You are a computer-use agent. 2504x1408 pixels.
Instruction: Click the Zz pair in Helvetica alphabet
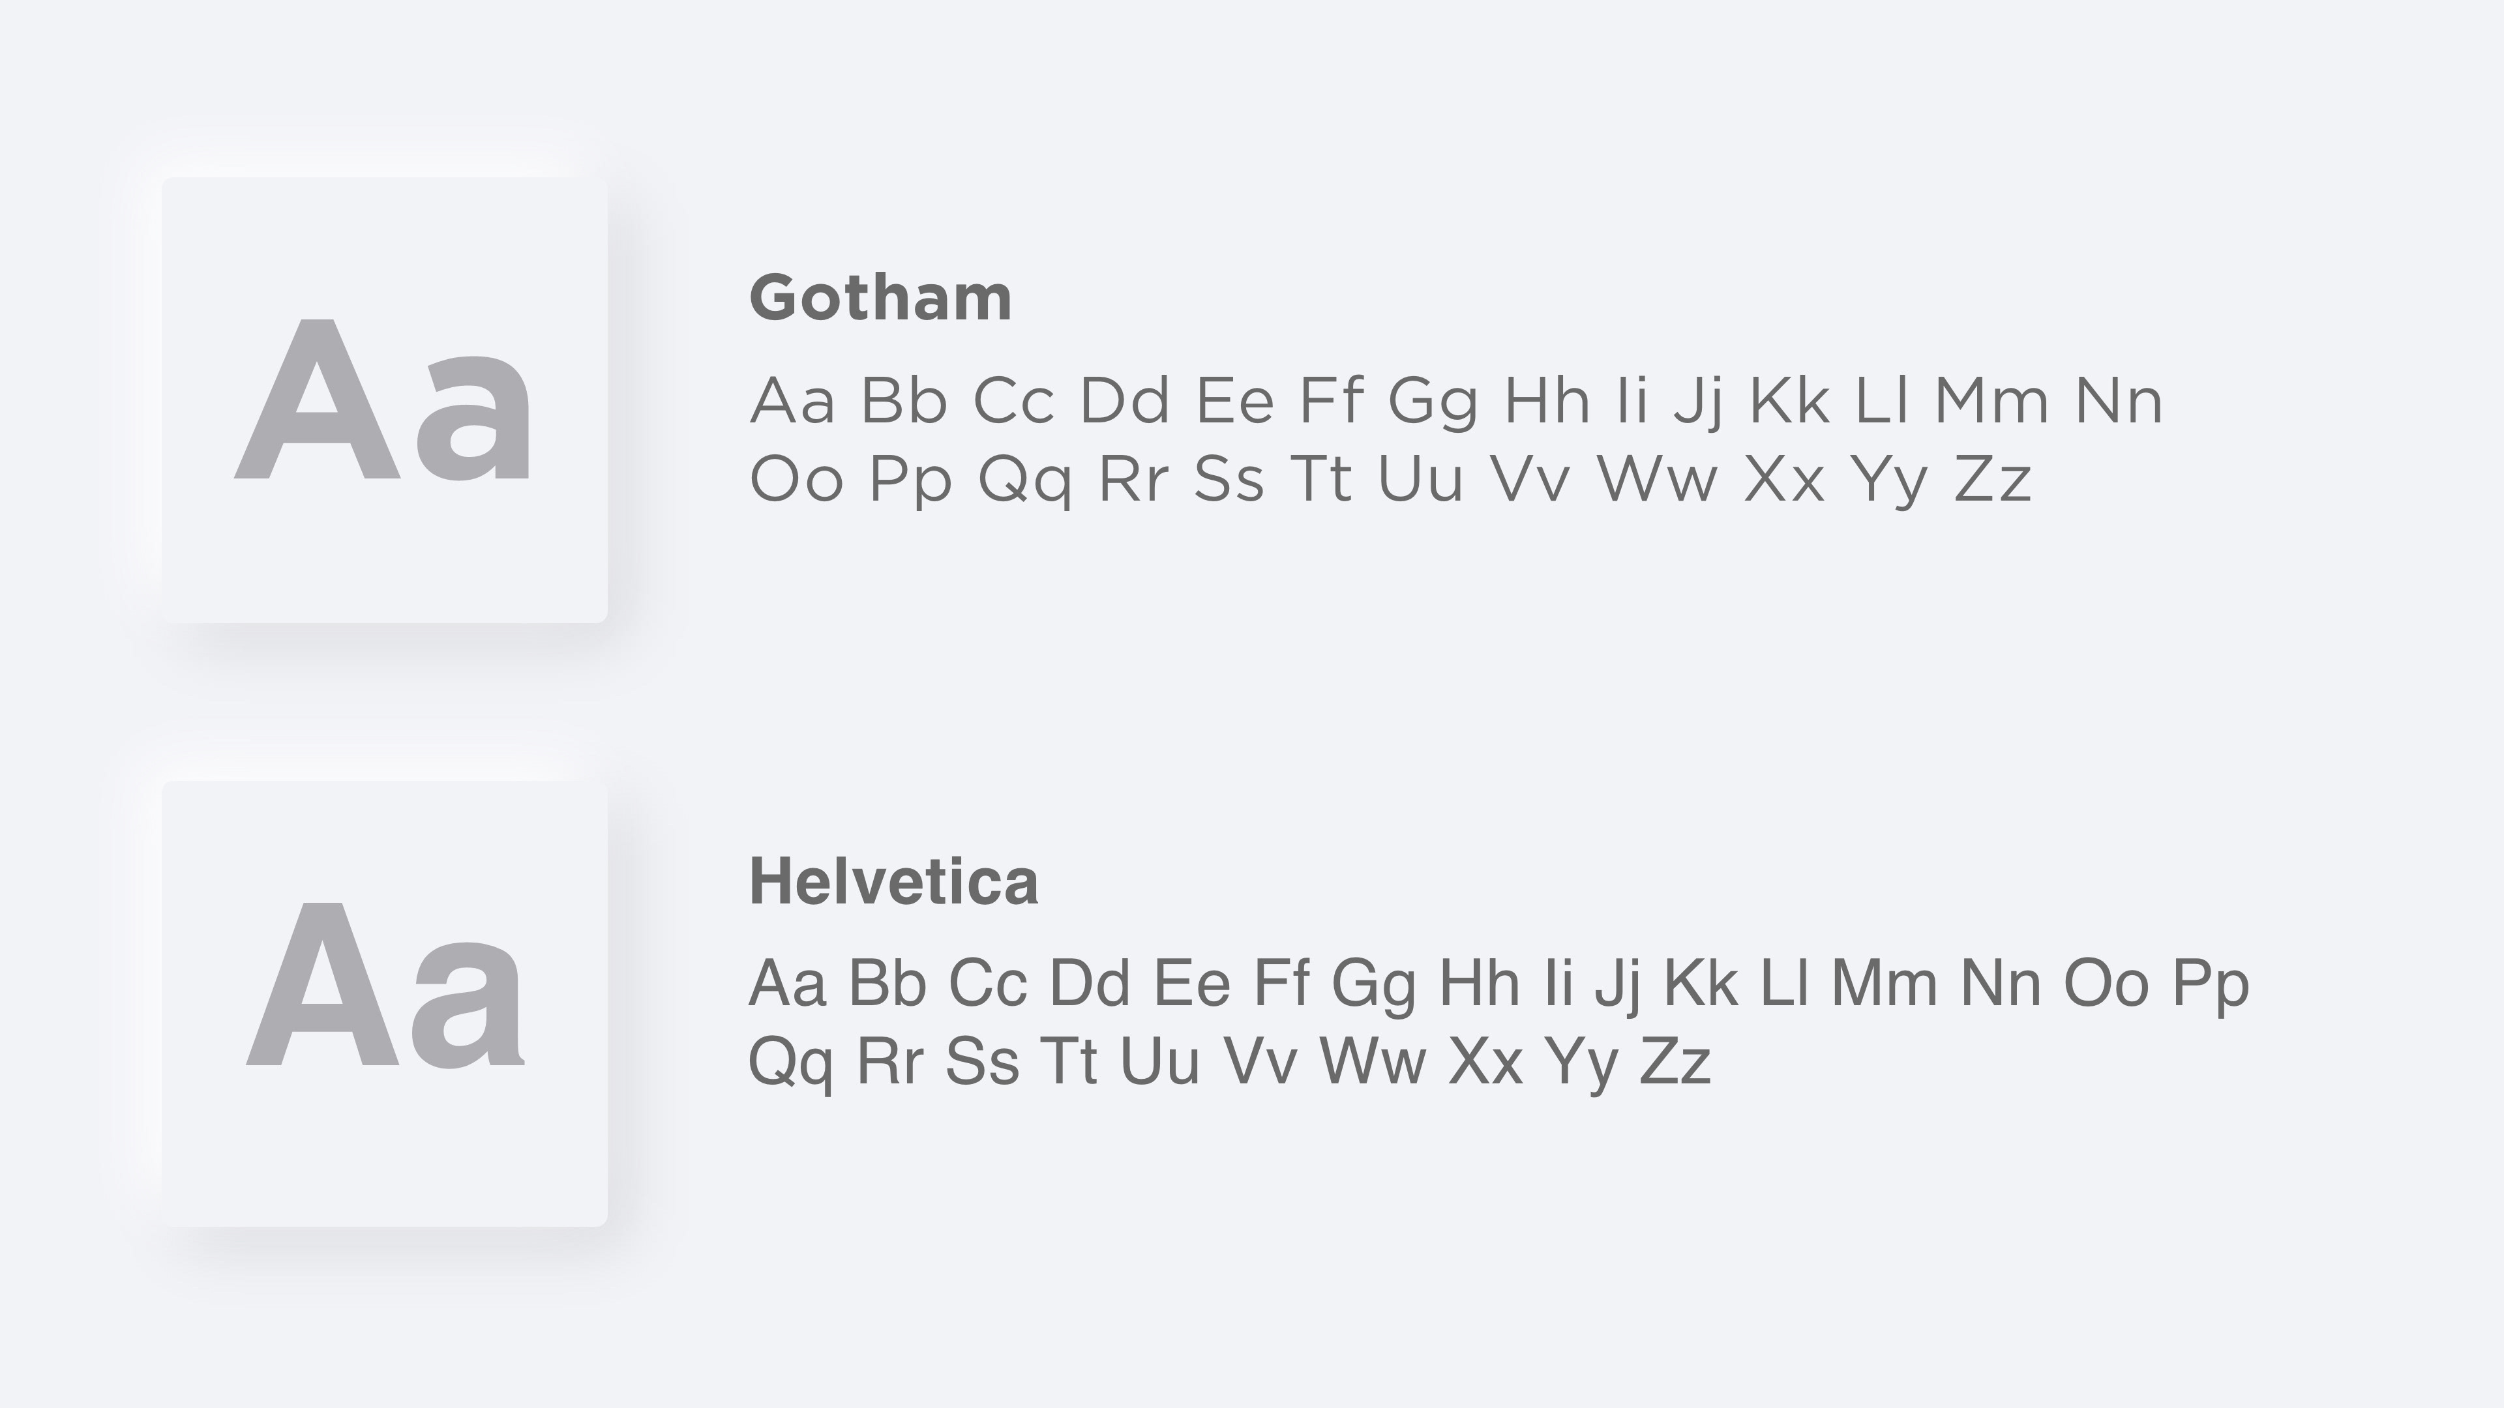point(1675,1060)
